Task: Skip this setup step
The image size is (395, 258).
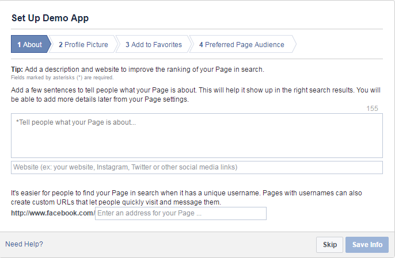Action: click(329, 244)
